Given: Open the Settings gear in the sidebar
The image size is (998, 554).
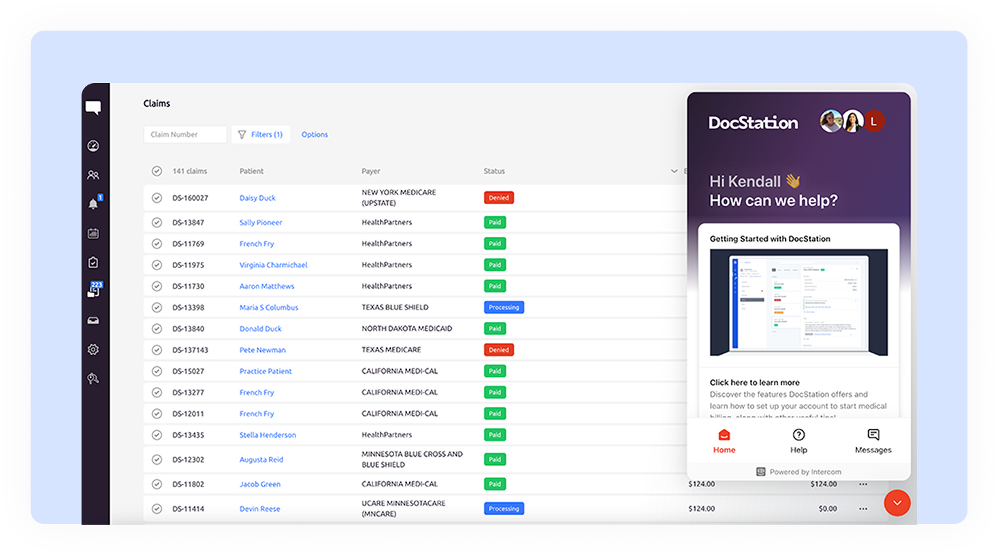Looking at the screenshot, I should (93, 349).
